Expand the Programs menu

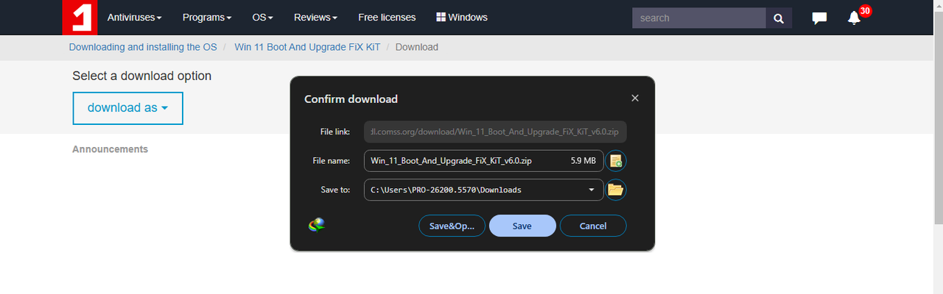pyautogui.click(x=207, y=17)
